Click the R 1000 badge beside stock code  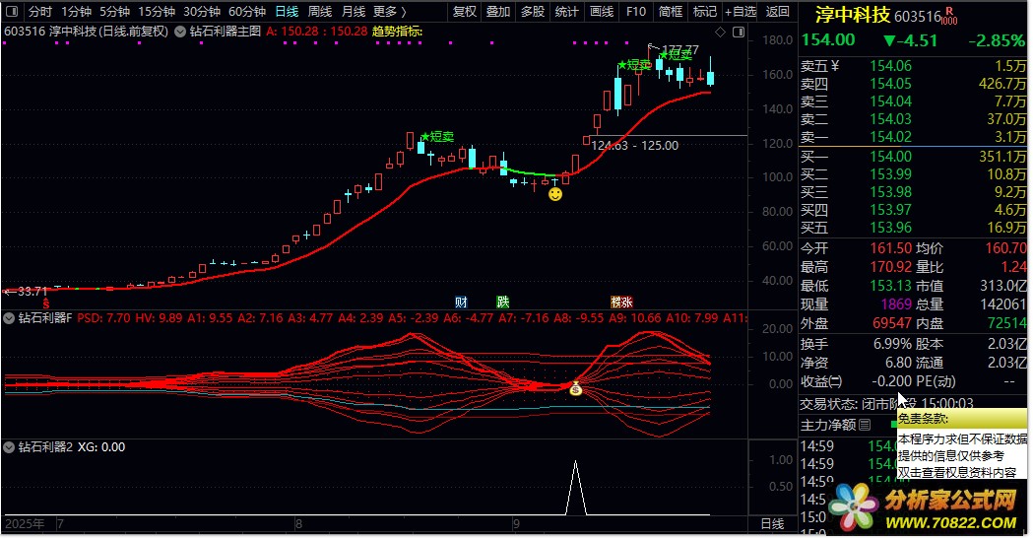949,16
